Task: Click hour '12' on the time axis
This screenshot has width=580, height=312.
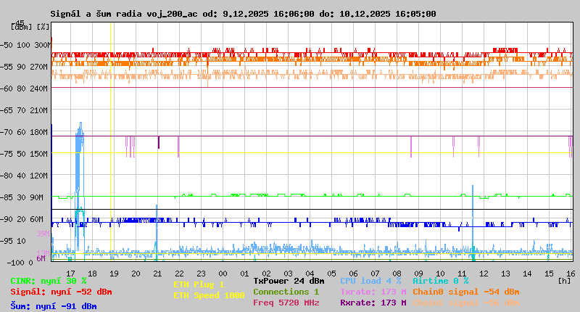Action: point(484,274)
